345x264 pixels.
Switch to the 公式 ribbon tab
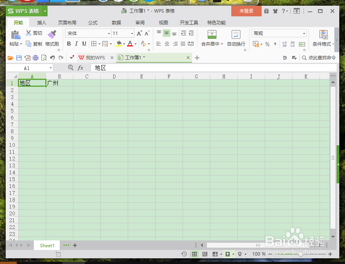(x=93, y=23)
